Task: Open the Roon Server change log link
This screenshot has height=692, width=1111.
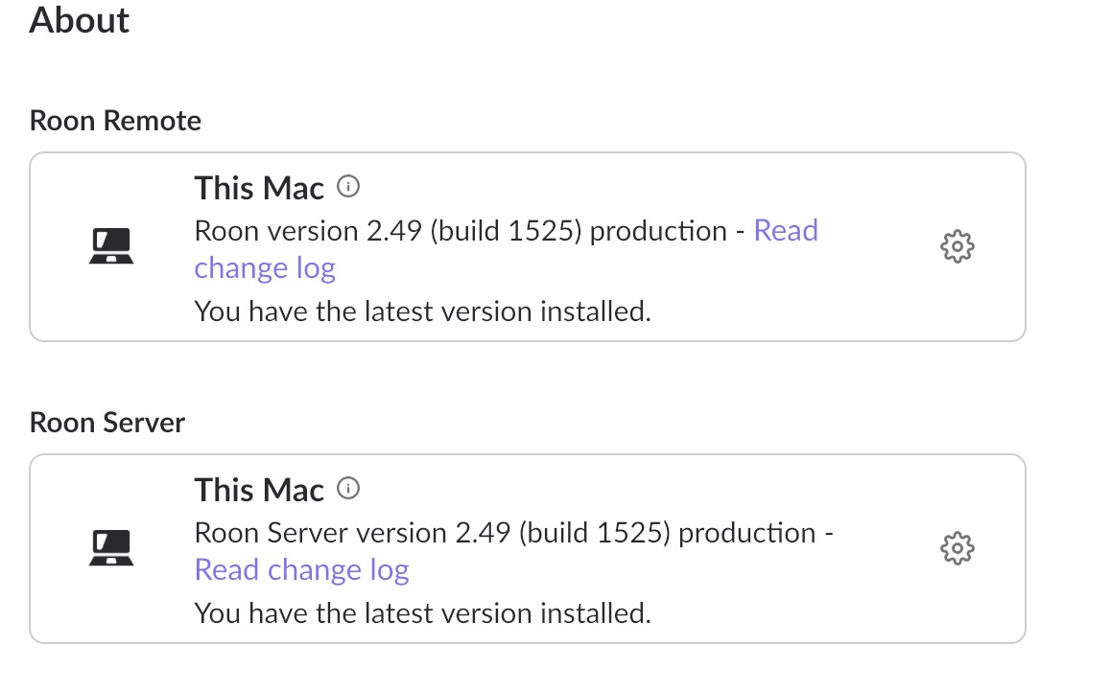Action: [x=302, y=569]
